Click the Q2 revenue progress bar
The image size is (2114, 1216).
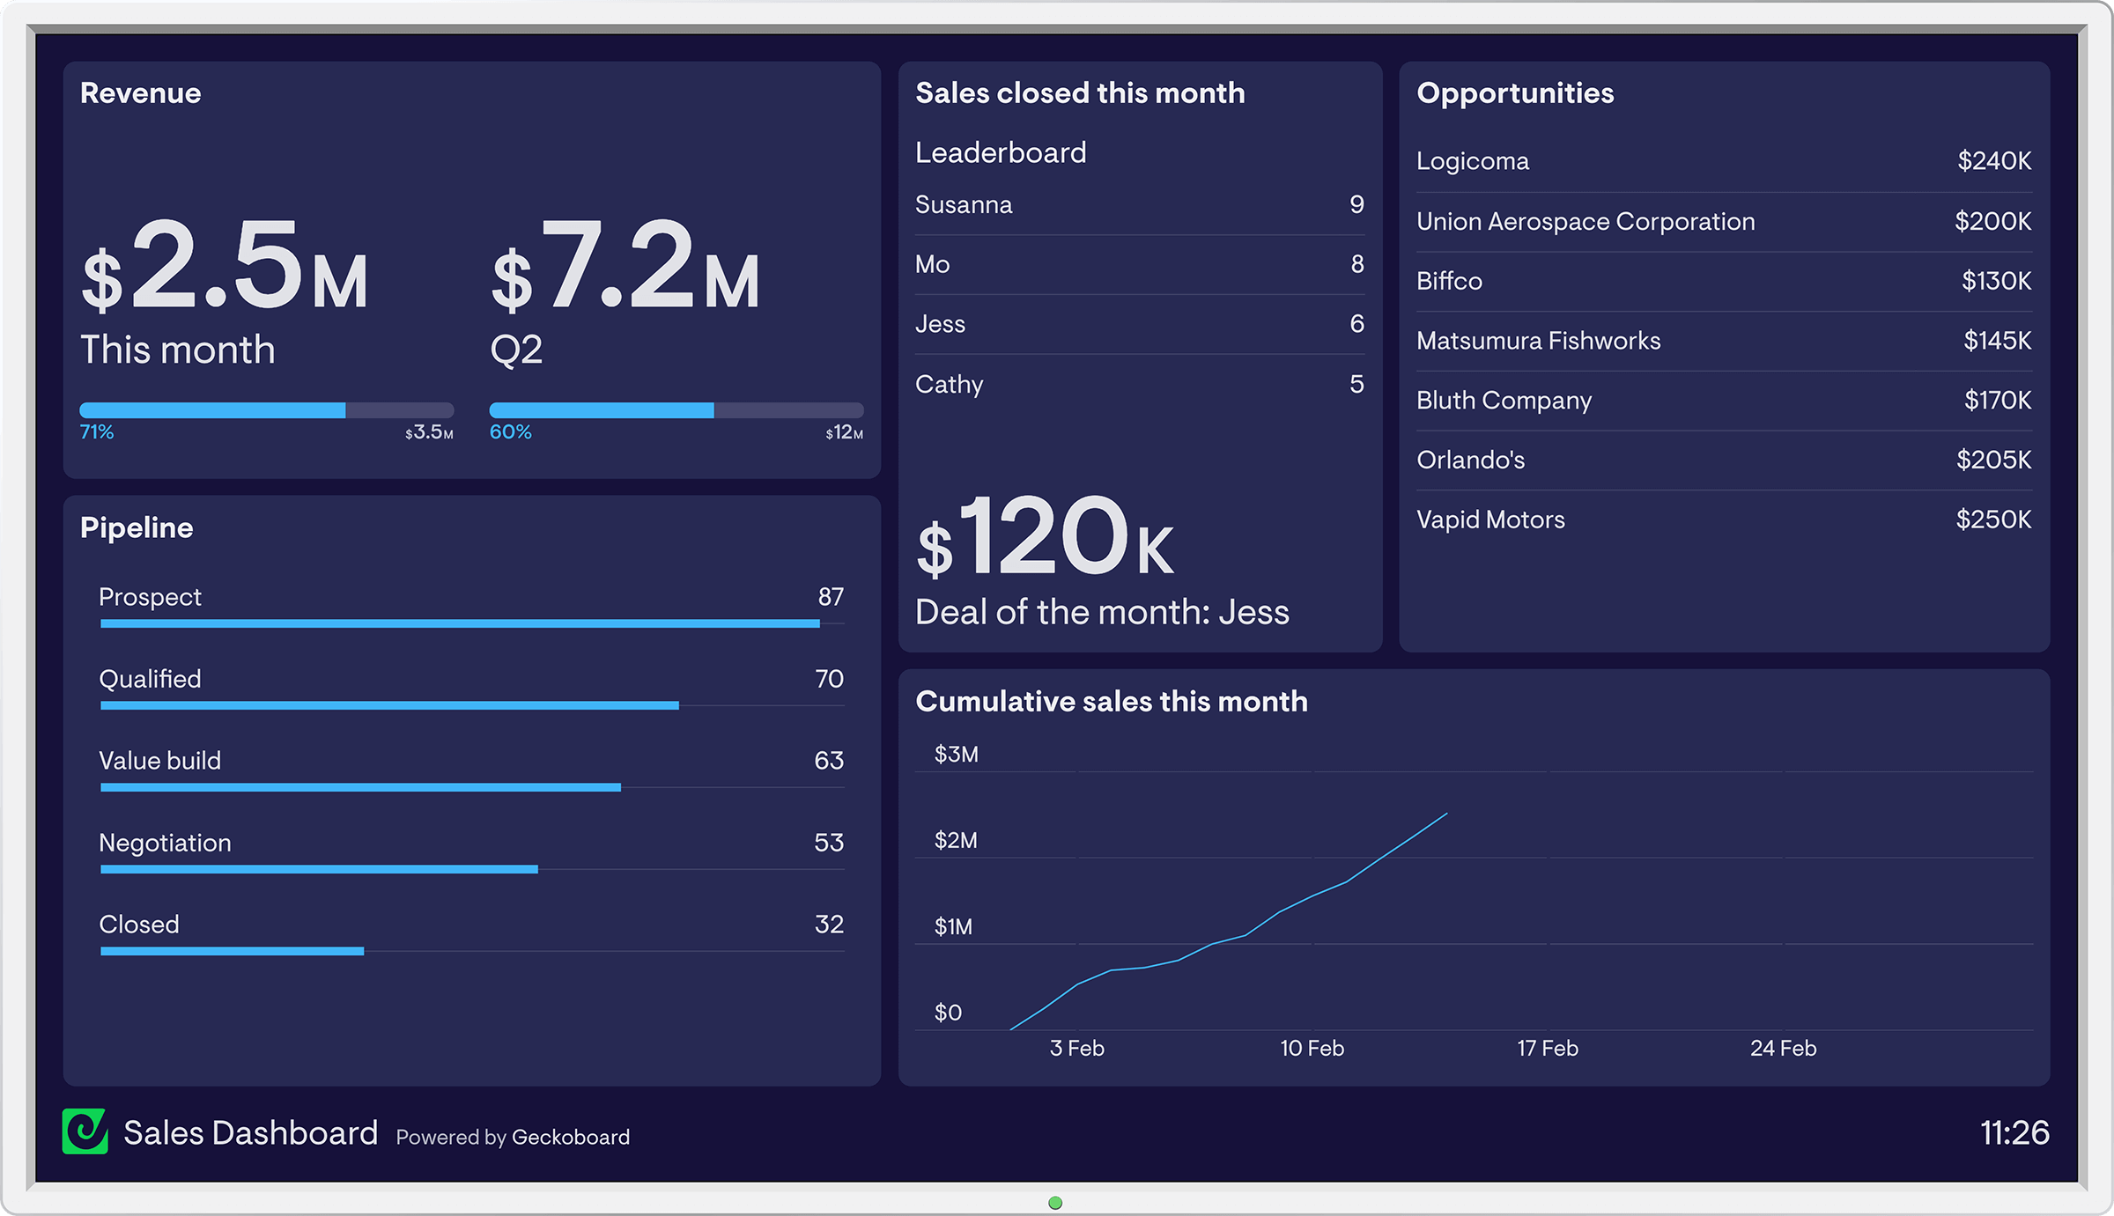coord(676,410)
